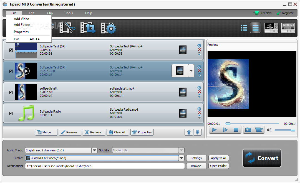Screen dimensions: 300x183
Task: Select the softpediatett video thumbnail
Action: [x=26, y=92]
